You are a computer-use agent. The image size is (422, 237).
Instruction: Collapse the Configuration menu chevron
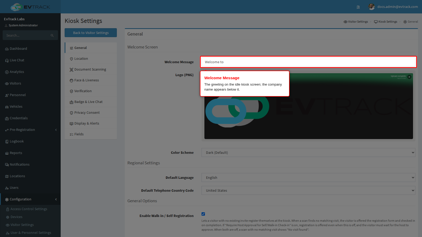point(56,199)
